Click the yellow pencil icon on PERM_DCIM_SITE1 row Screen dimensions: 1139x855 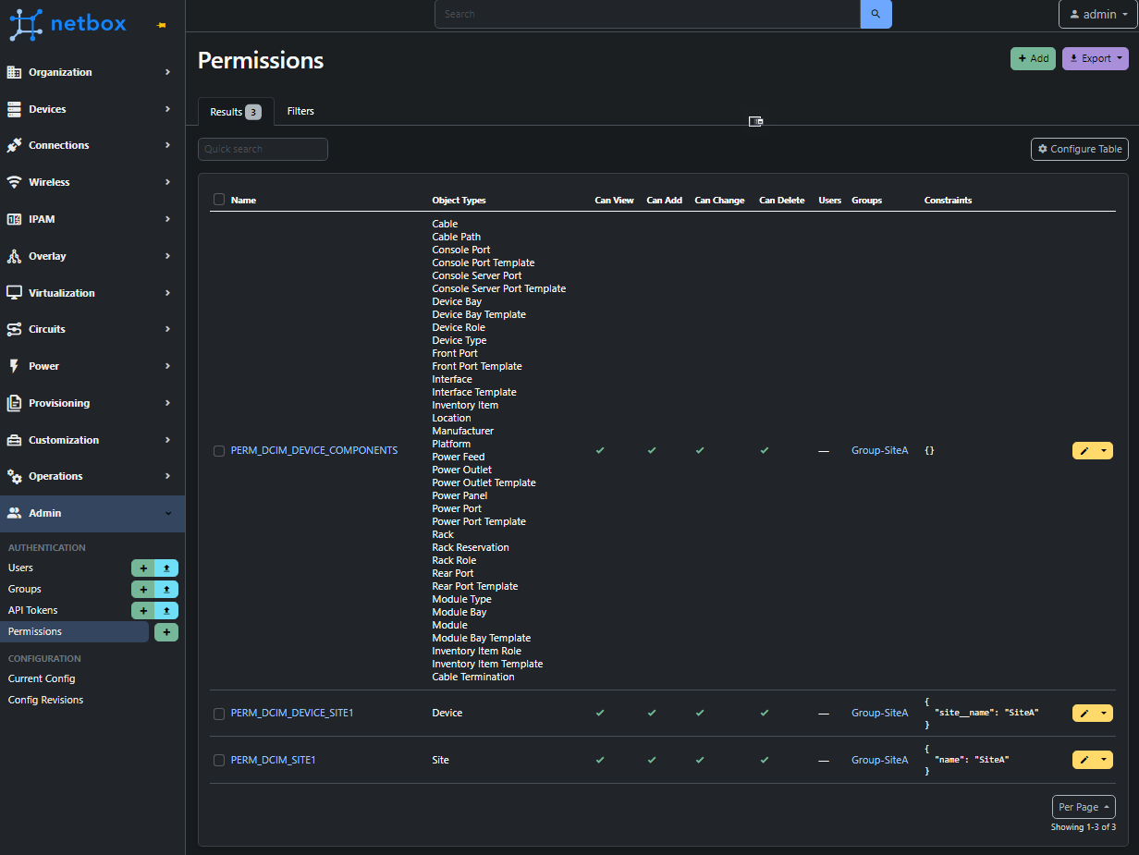pyautogui.click(x=1084, y=759)
